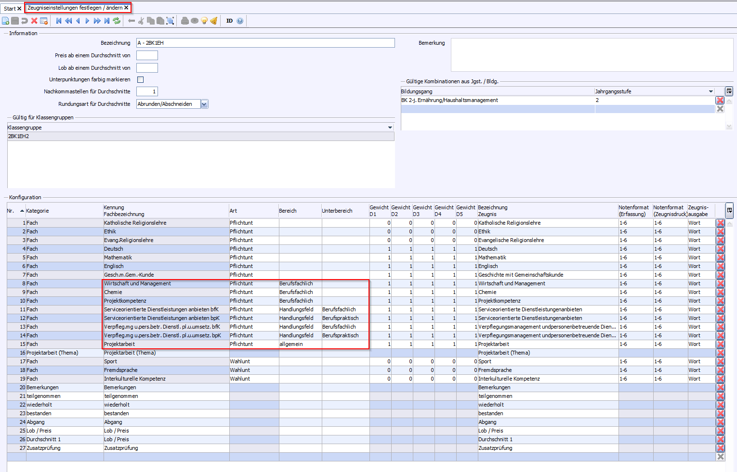Image resolution: width=737 pixels, height=472 pixels.
Task: Delete the Katholische Religionslehre row
Action: 720,223
